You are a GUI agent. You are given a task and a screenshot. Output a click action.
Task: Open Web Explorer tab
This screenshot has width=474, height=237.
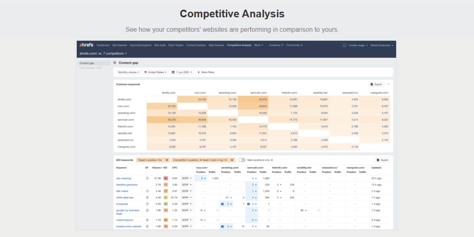(216, 45)
